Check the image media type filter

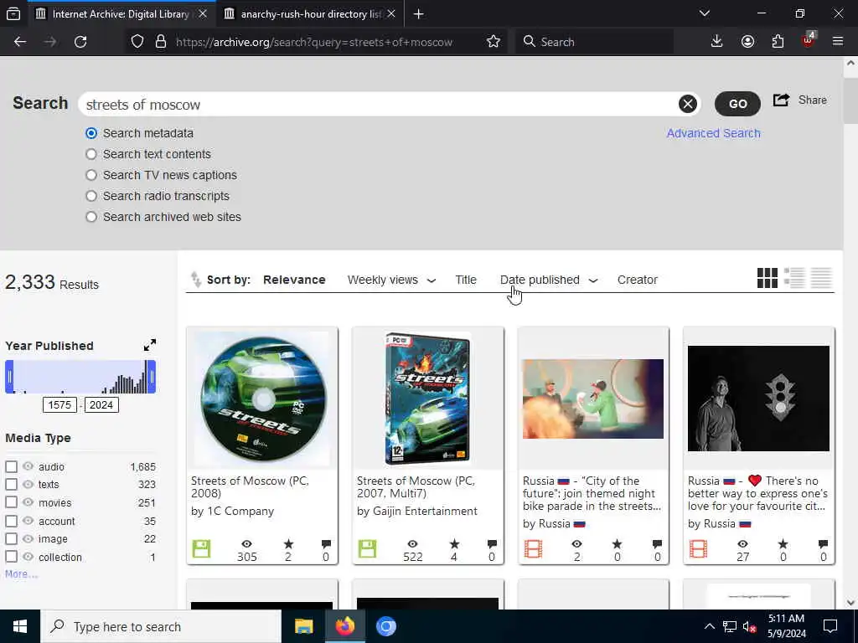coord(11,538)
